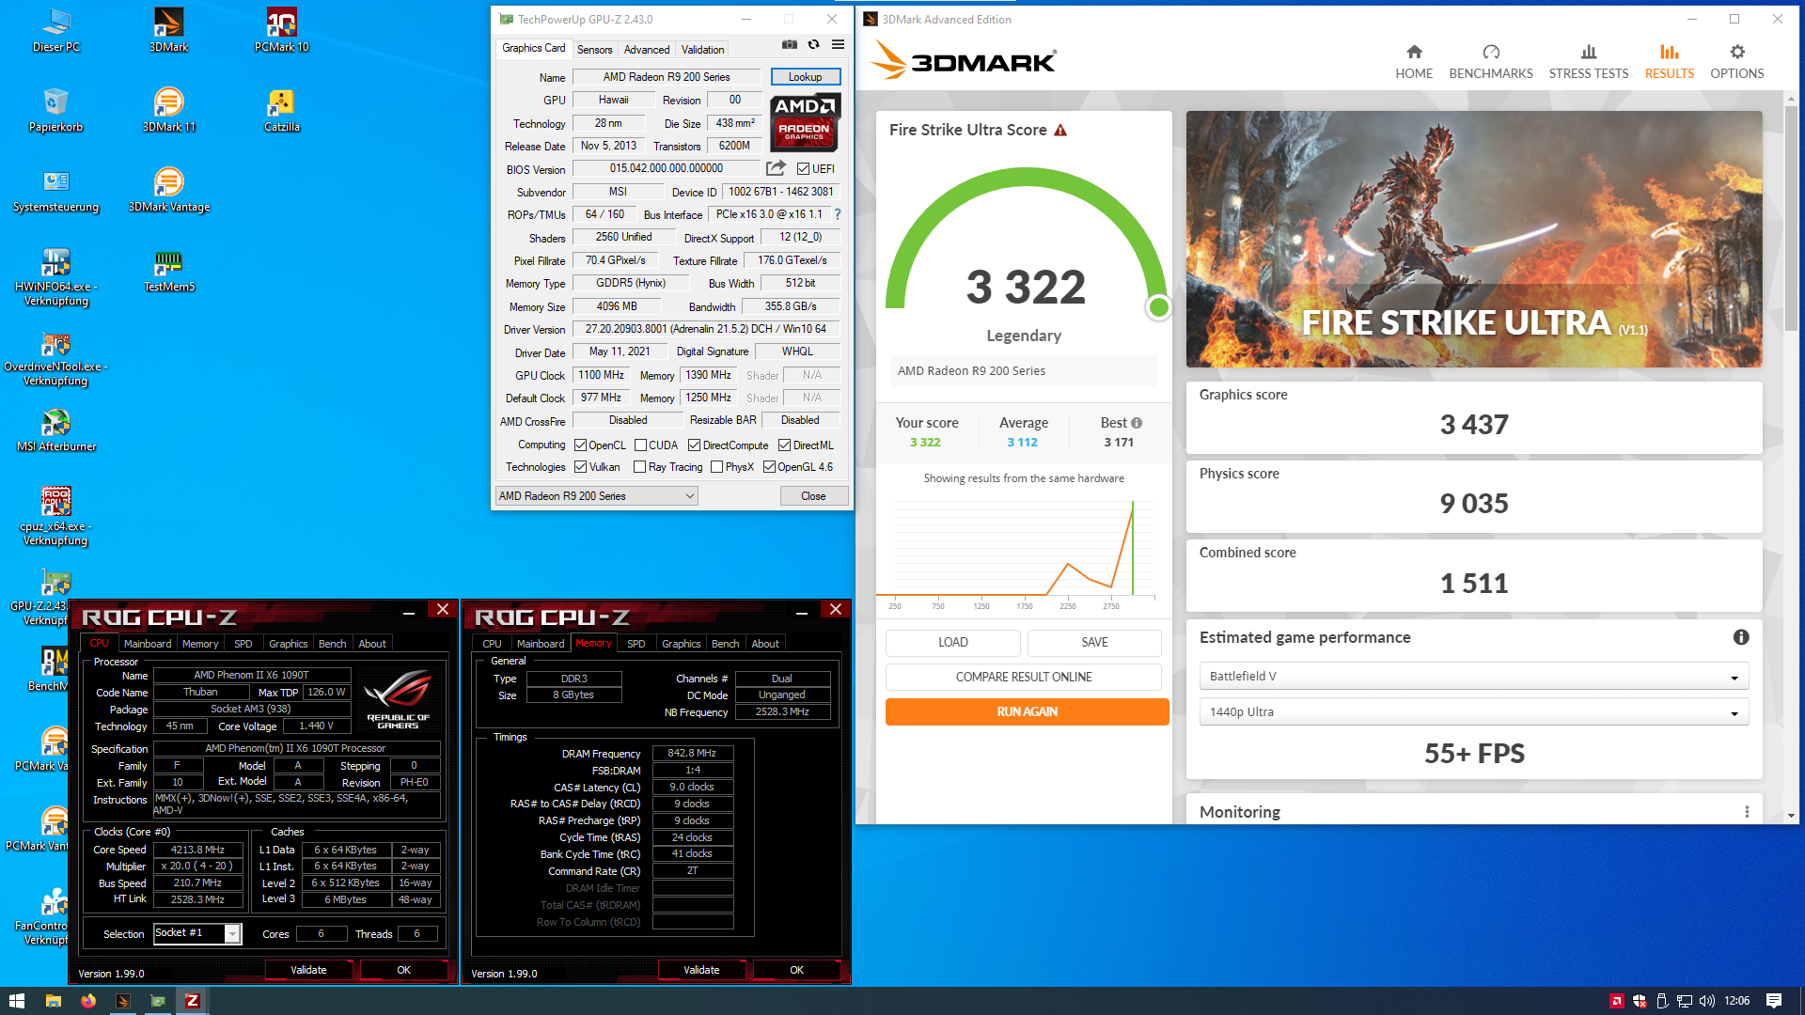Toggle UEFI checkbox in GPU-Z

803,169
